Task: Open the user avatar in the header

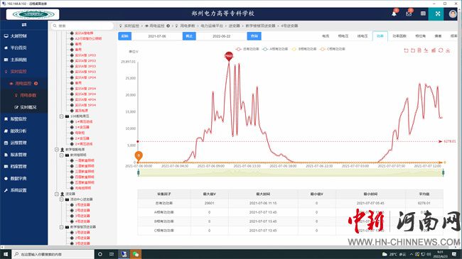Action: pos(453,13)
